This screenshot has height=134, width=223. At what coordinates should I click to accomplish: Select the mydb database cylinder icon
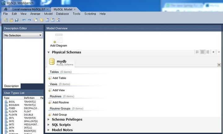click(x=52, y=61)
